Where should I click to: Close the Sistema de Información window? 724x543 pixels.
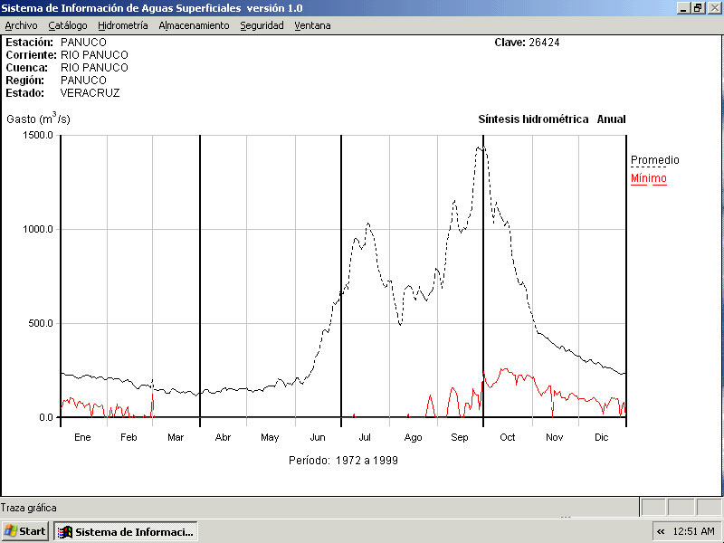click(x=713, y=7)
